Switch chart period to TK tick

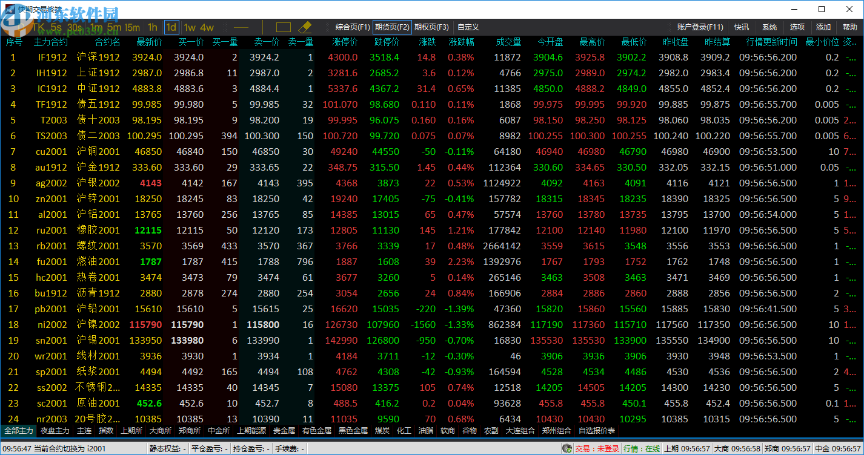(38, 27)
